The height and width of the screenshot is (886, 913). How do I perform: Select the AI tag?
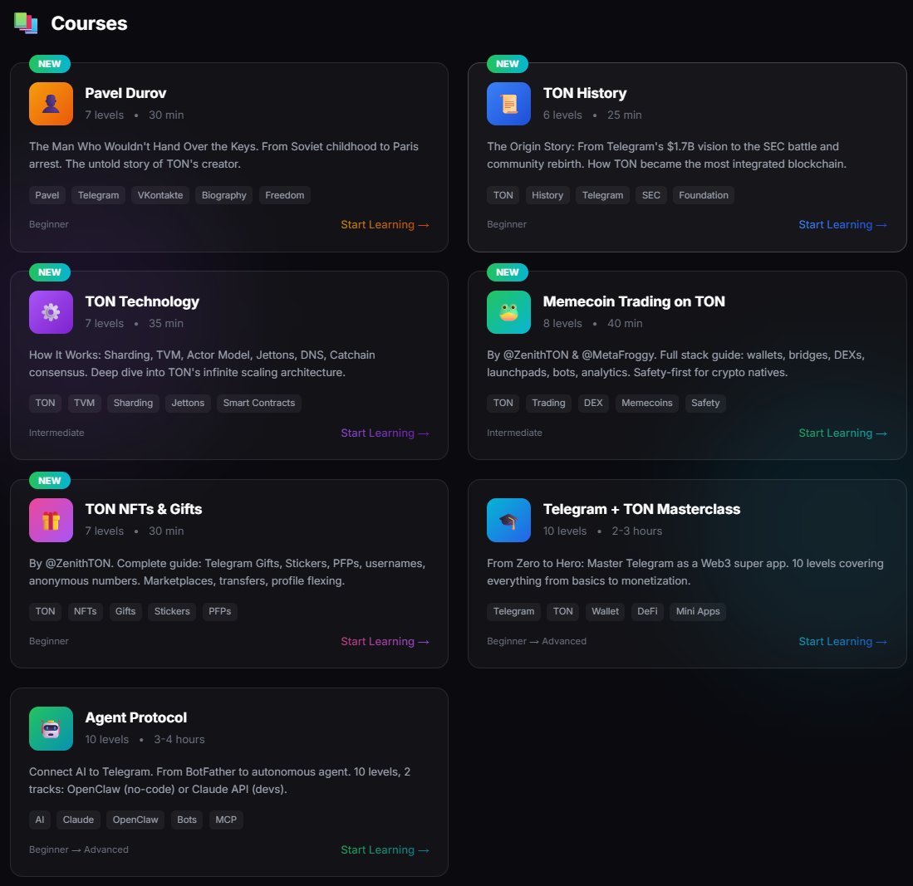tap(40, 820)
